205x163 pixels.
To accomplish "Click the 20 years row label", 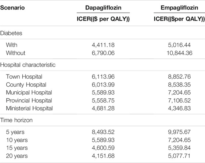I will [17, 156].
